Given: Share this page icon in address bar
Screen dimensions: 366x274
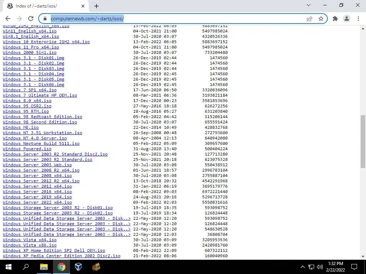Looking at the screenshot, I should click(x=310, y=19).
